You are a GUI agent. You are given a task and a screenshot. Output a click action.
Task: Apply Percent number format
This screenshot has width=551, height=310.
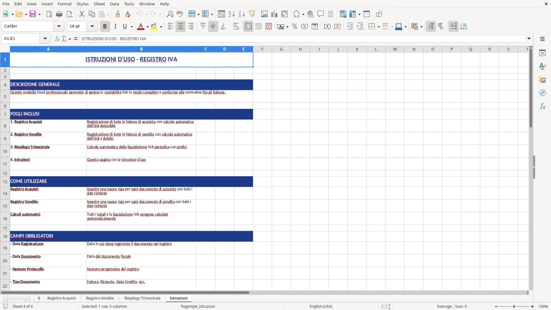tap(294, 26)
